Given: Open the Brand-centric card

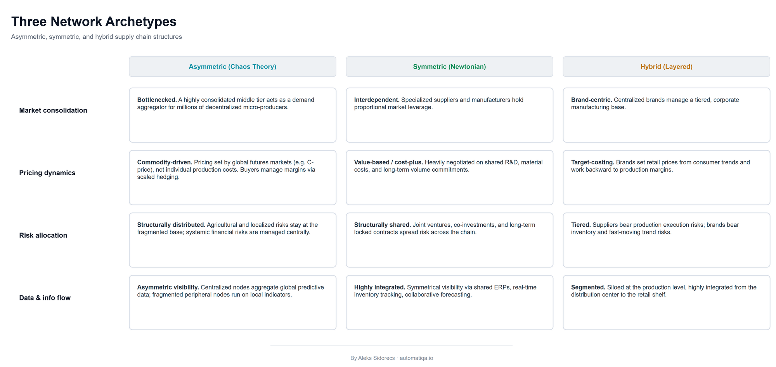Looking at the screenshot, I should click(666, 115).
